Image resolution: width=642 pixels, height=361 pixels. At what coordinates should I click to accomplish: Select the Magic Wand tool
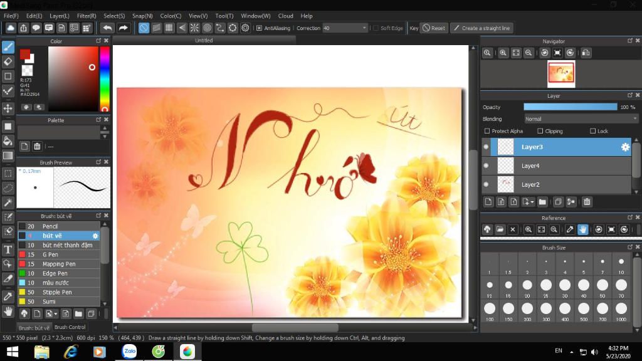coord(8,202)
